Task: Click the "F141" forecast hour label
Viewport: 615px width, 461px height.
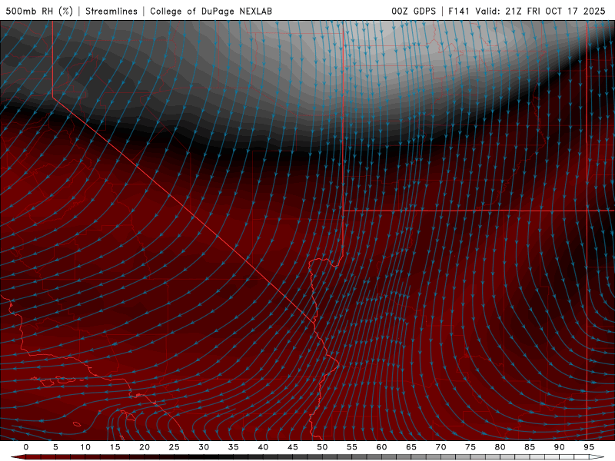Action: tap(459, 11)
